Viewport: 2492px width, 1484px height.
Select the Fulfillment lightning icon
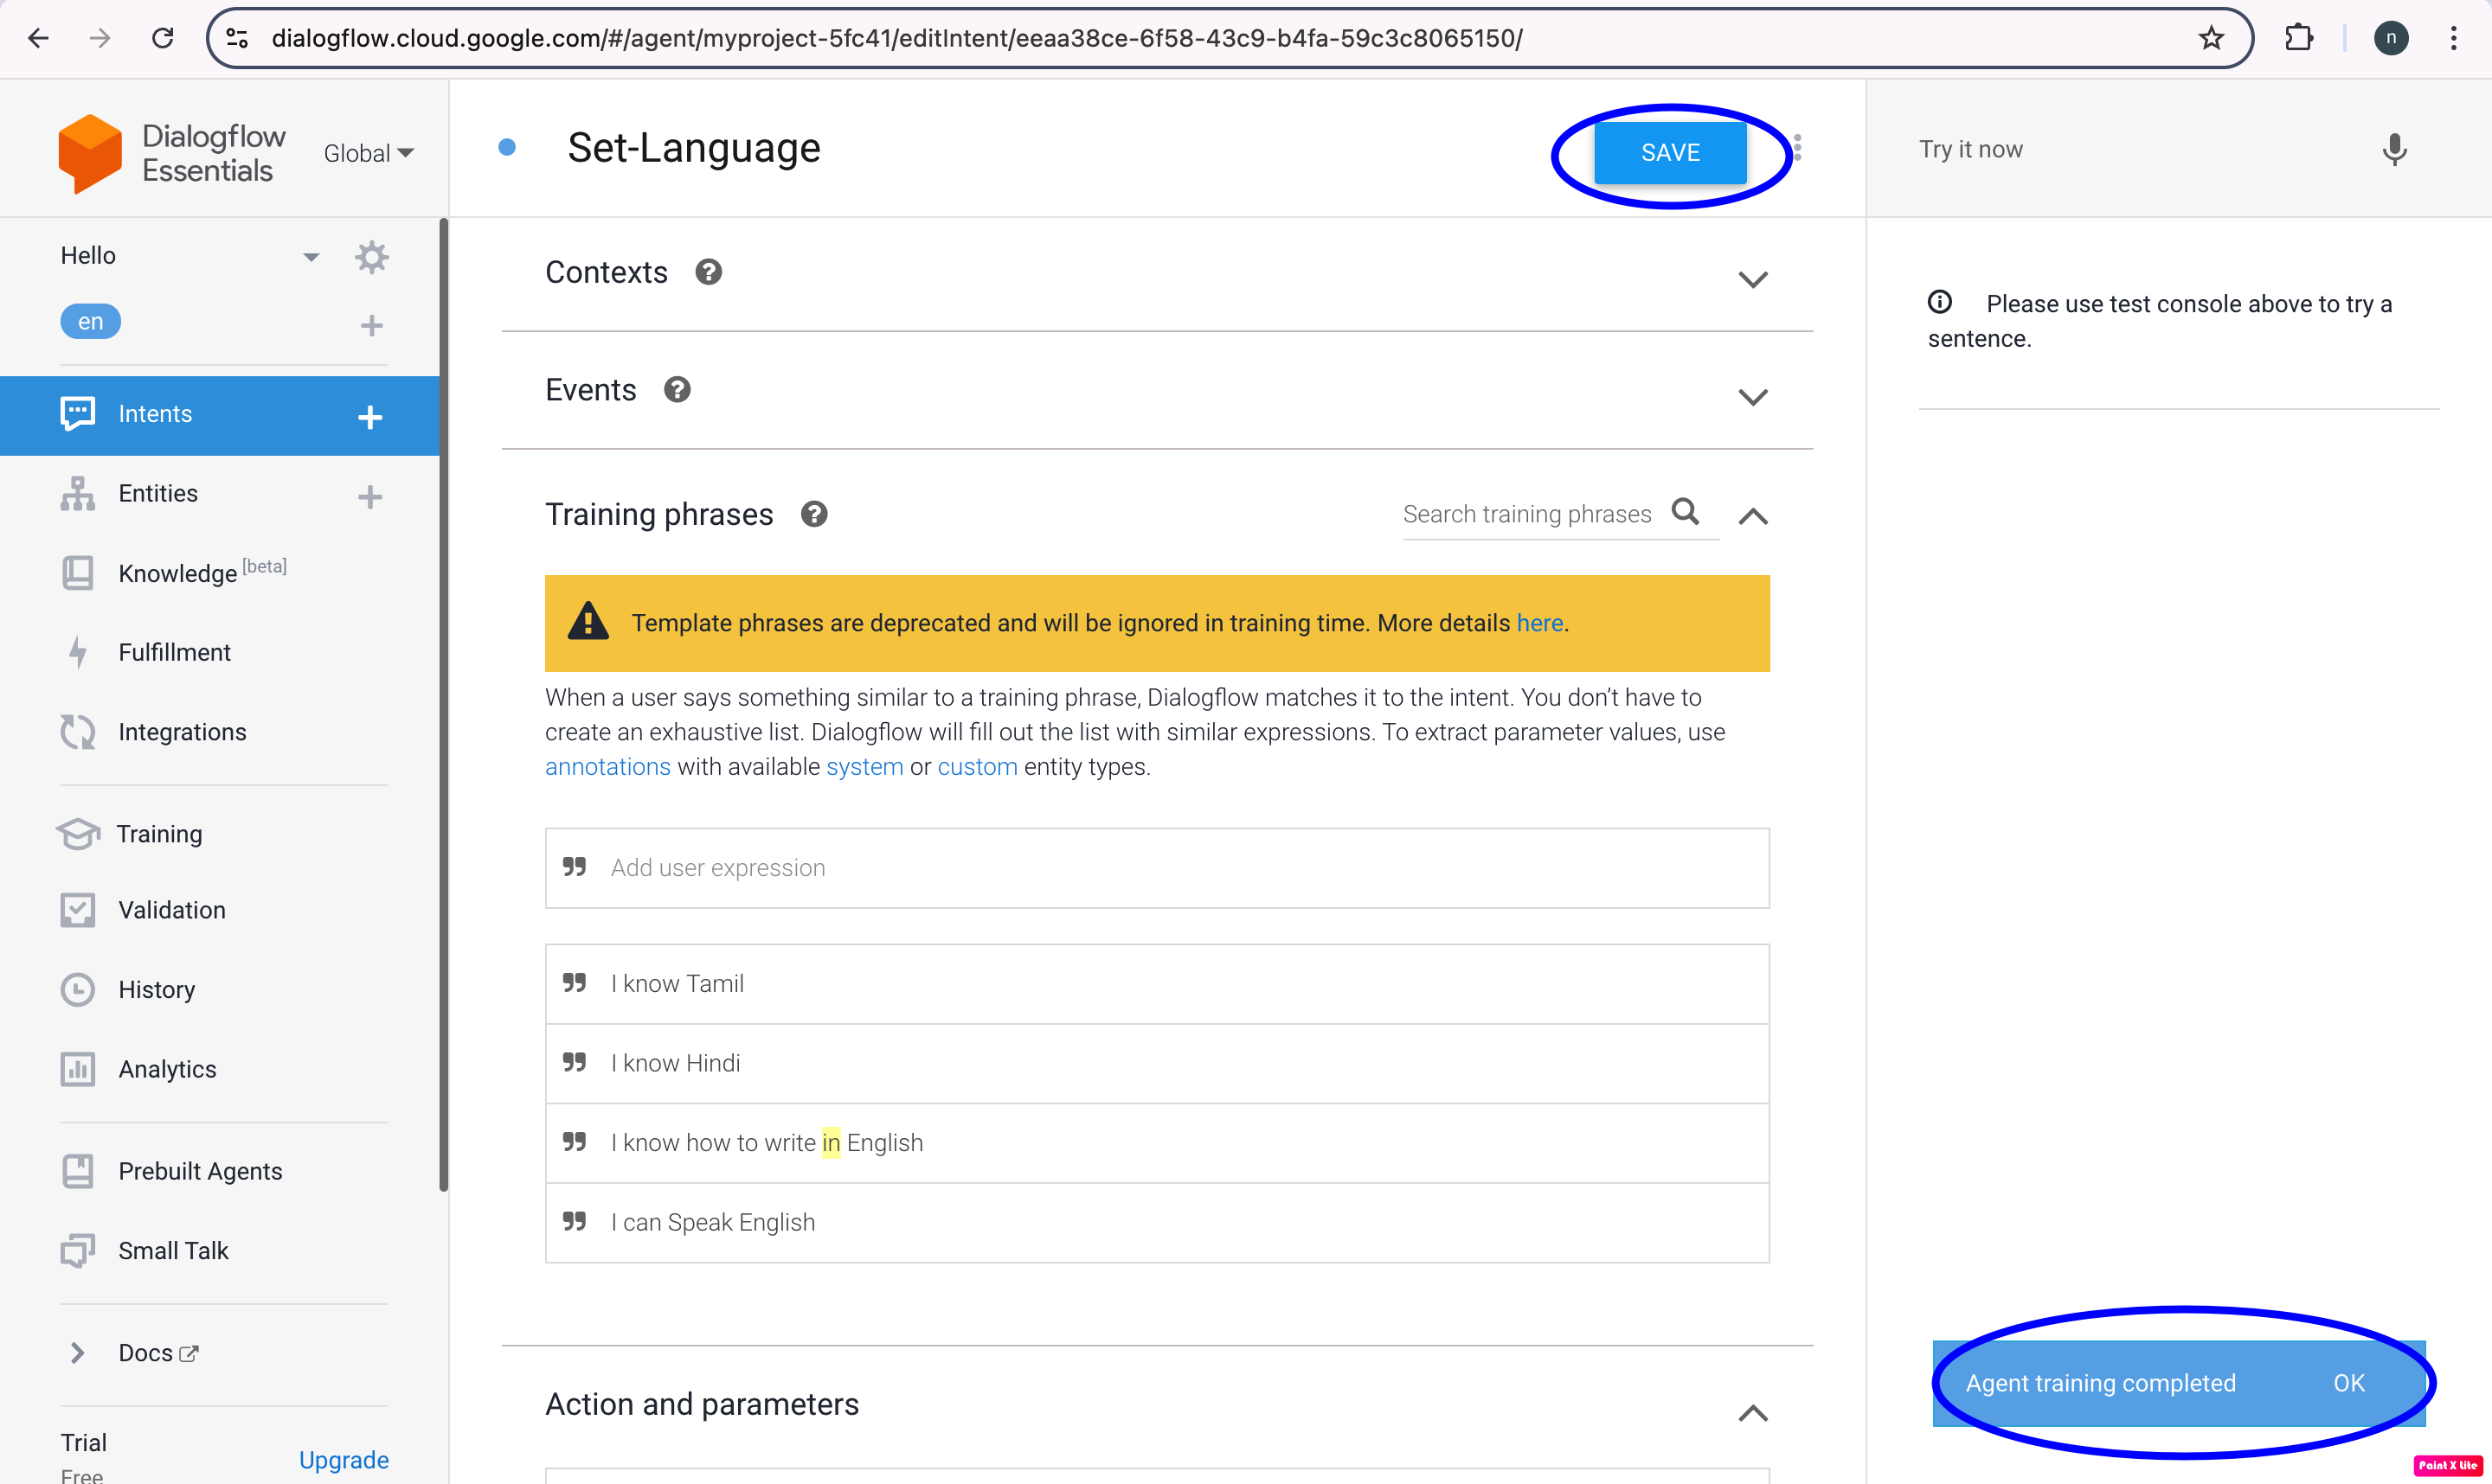pyautogui.click(x=78, y=652)
